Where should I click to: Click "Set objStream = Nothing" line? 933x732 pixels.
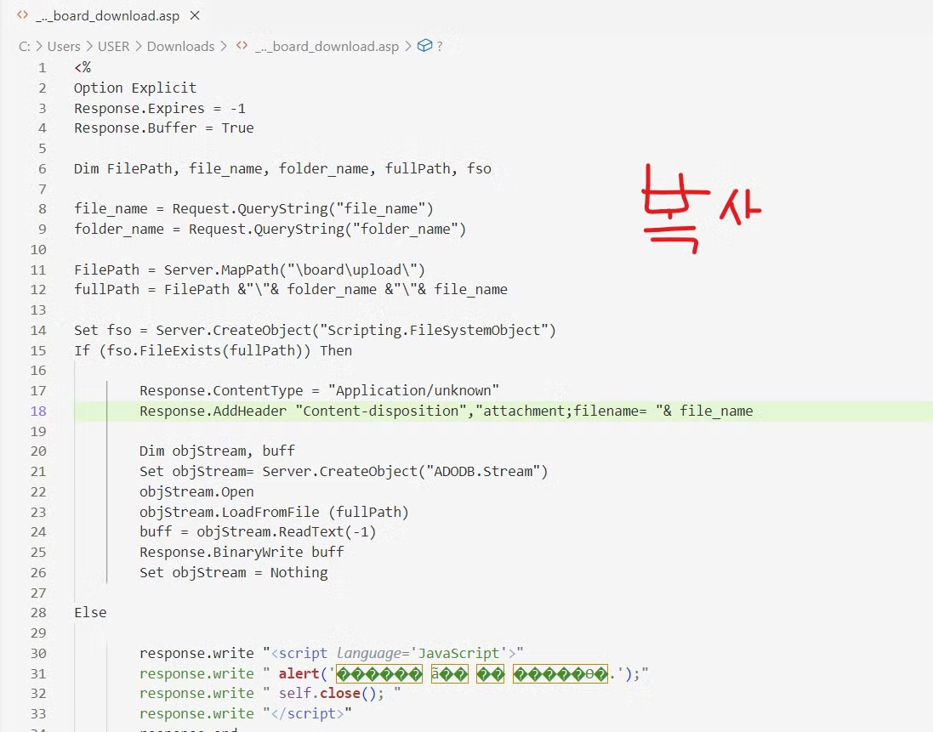click(x=233, y=573)
